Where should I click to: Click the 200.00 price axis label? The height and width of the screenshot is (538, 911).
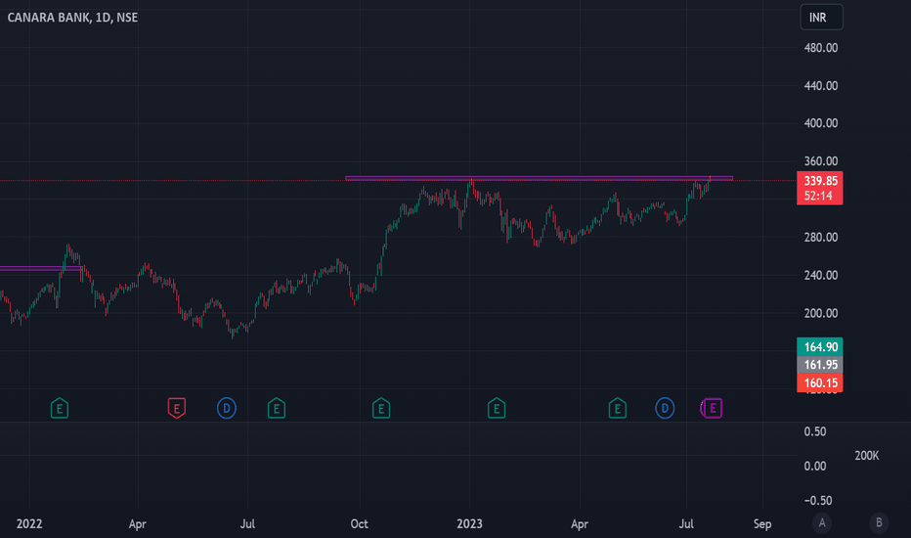pos(820,313)
